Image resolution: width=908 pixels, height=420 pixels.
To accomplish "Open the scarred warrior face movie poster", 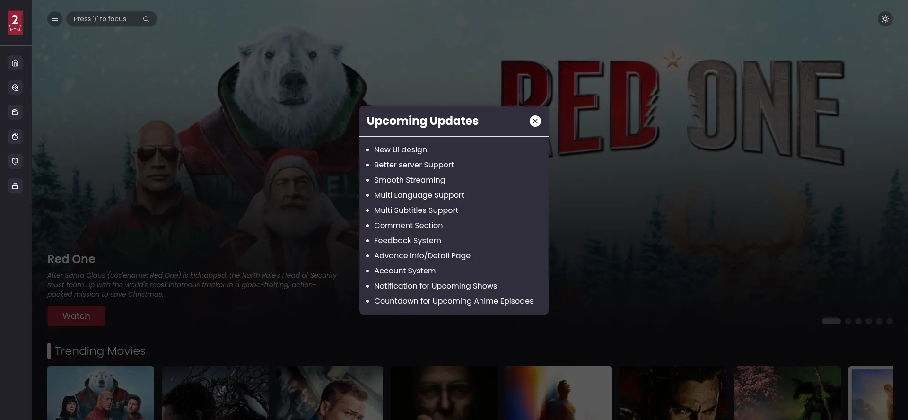I will click(673, 393).
